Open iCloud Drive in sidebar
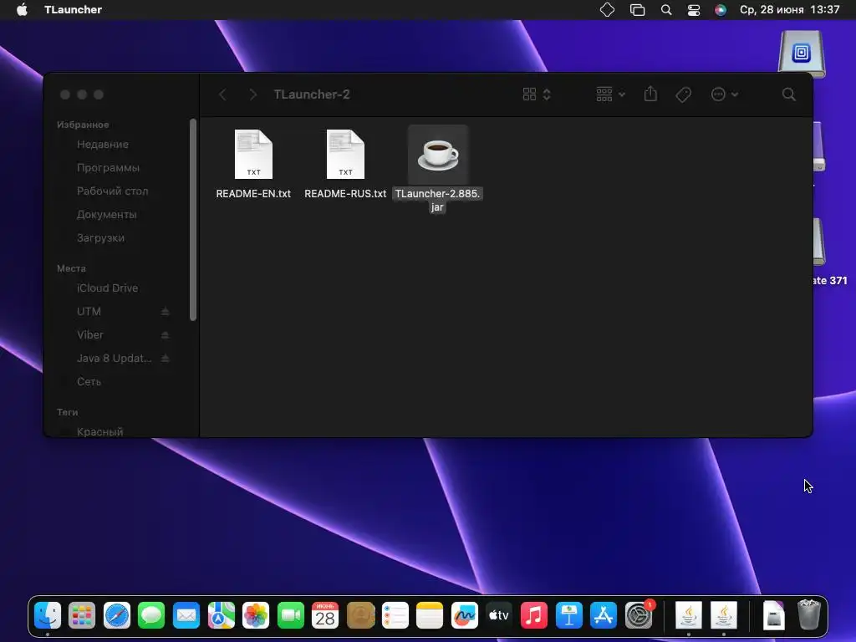The width and height of the screenshot is (856, 642). pos(107,288)
